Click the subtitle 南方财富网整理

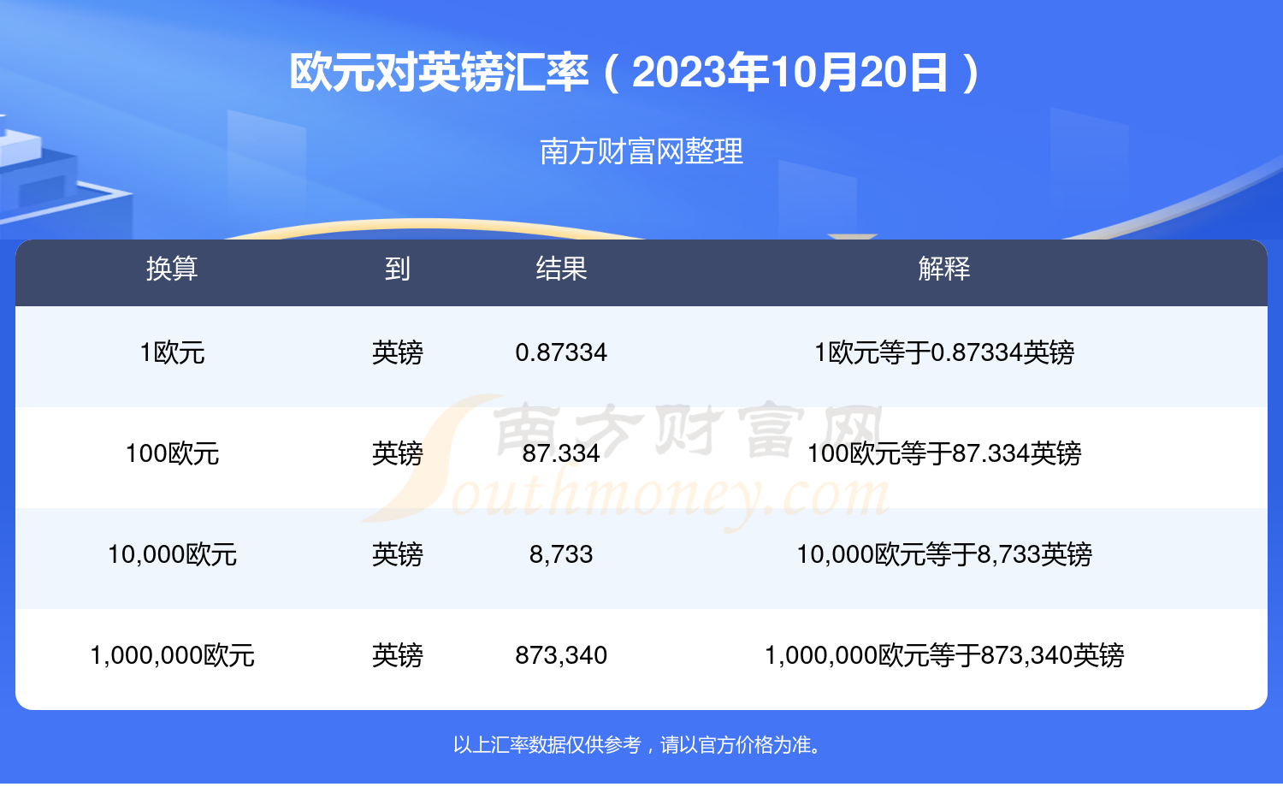pyautogui.click(x=641, y=151)
